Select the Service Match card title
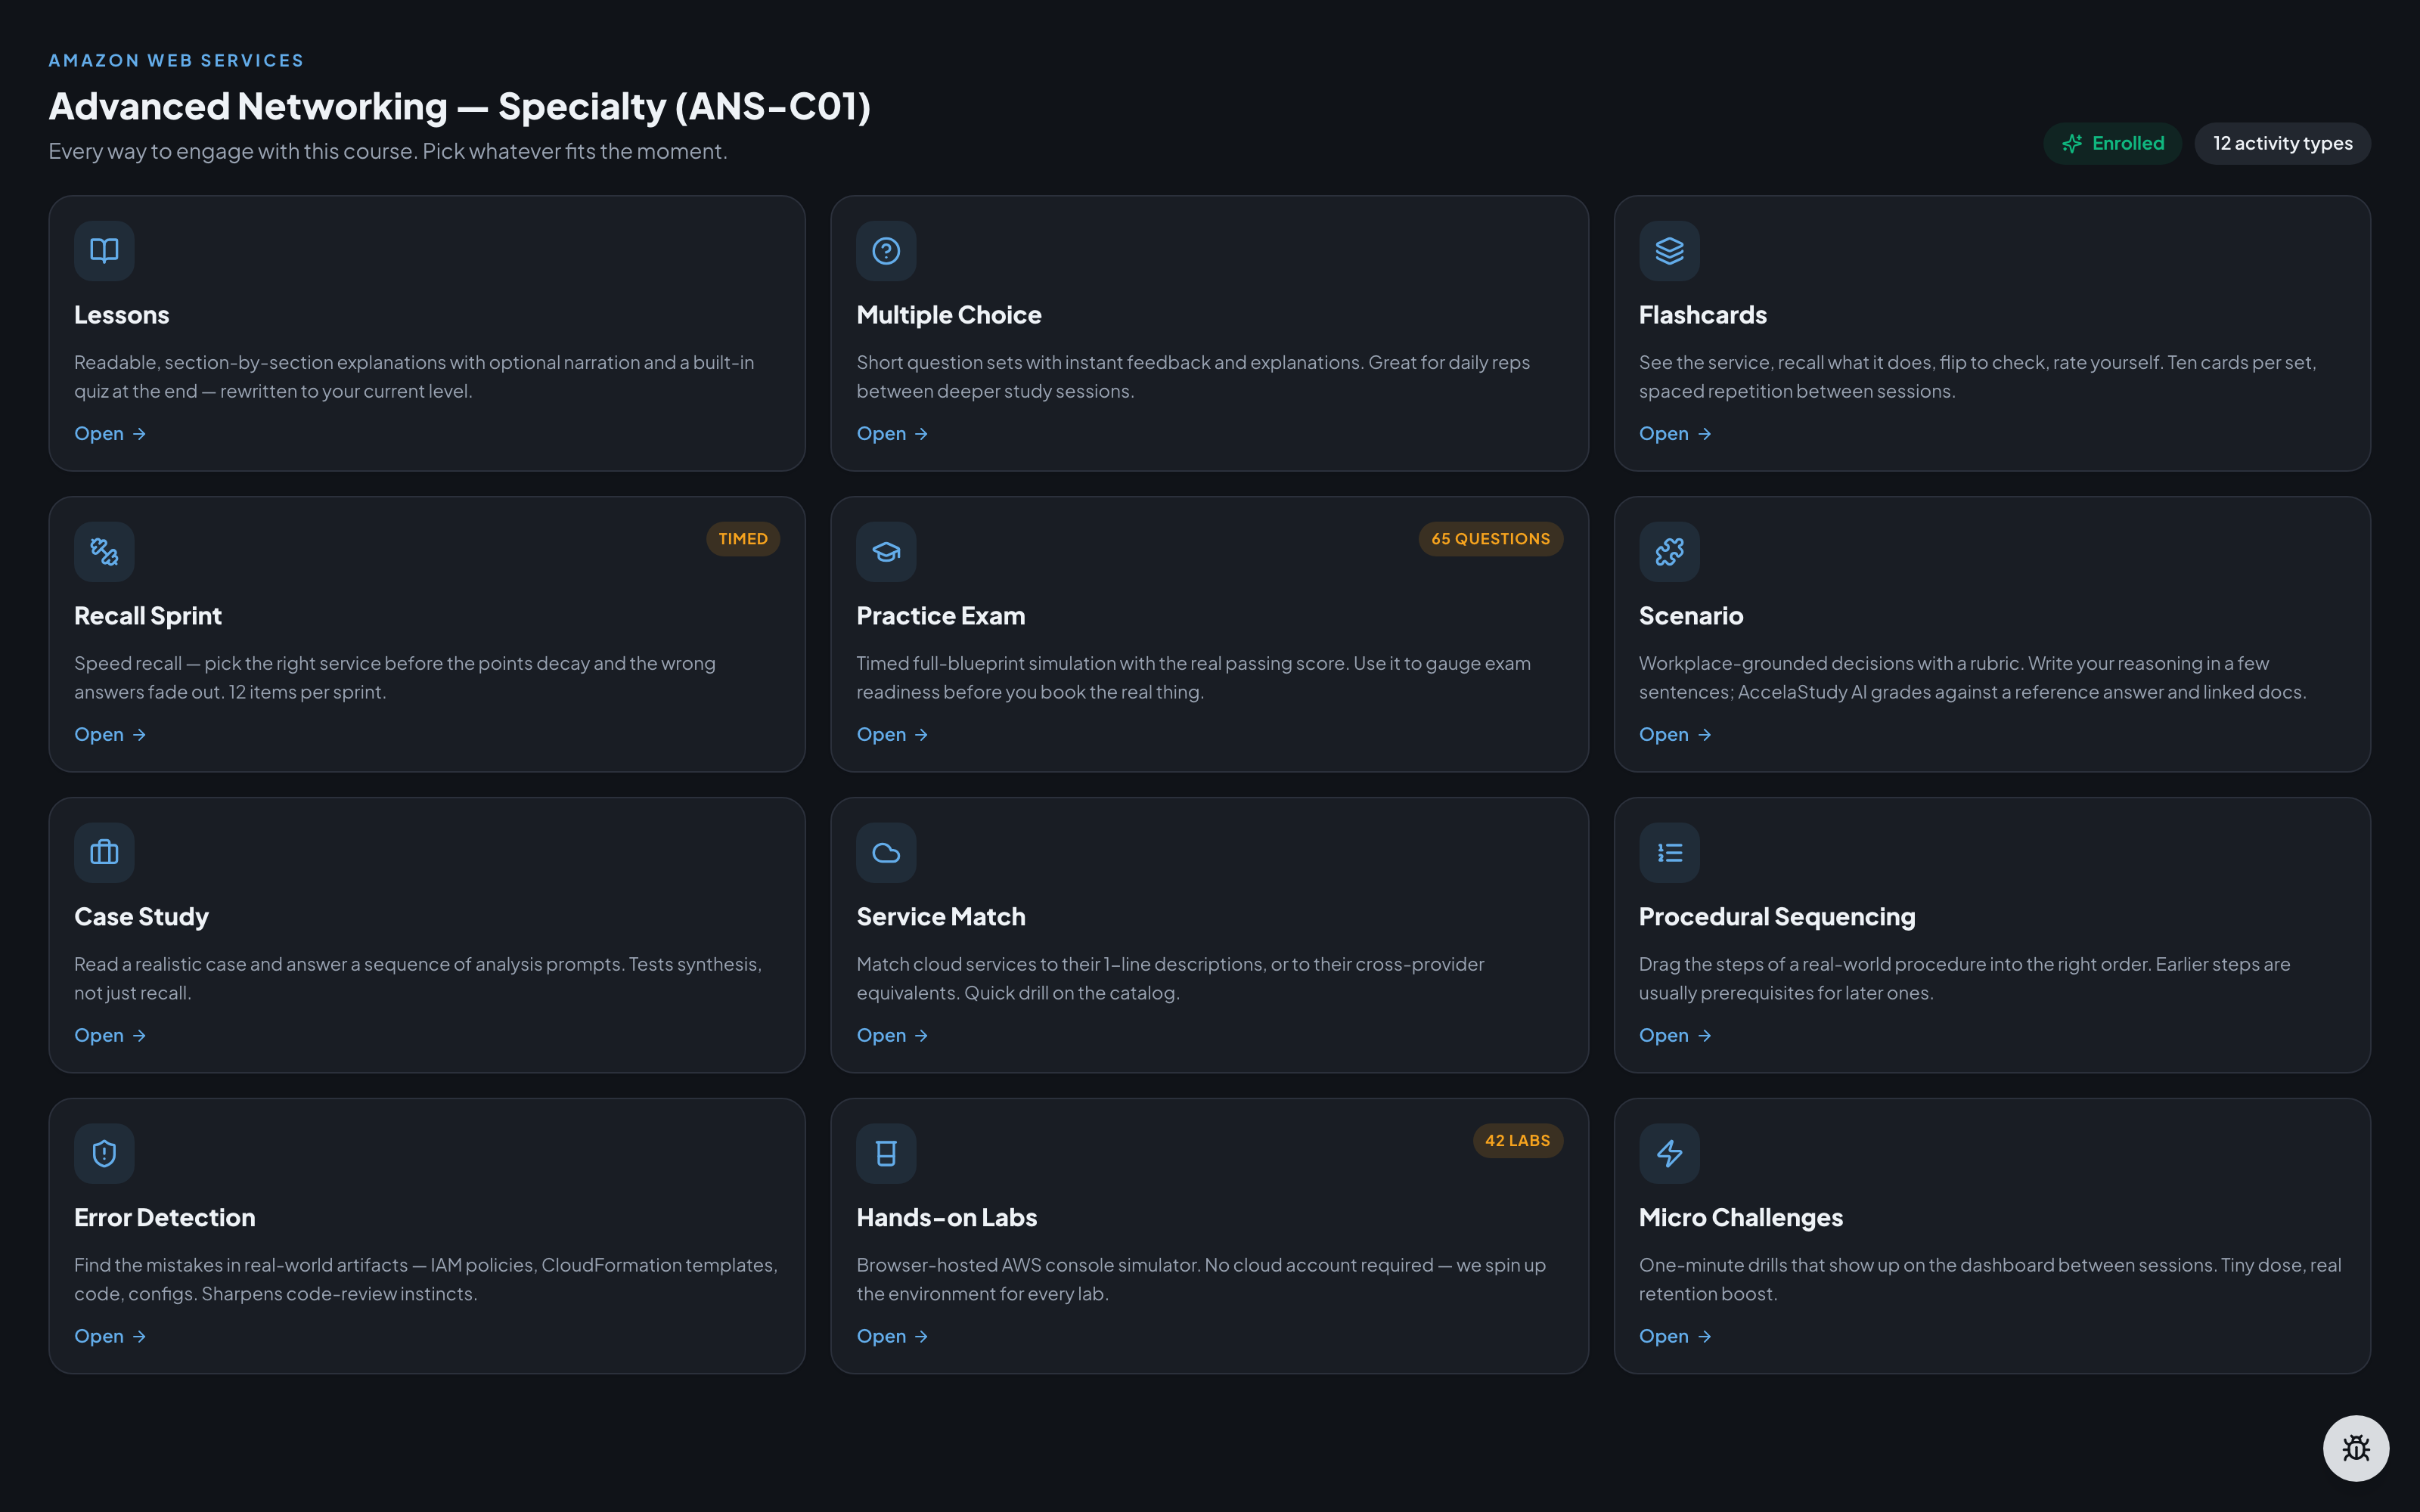The image size is (2420, 1512). (x=941, y=917)
